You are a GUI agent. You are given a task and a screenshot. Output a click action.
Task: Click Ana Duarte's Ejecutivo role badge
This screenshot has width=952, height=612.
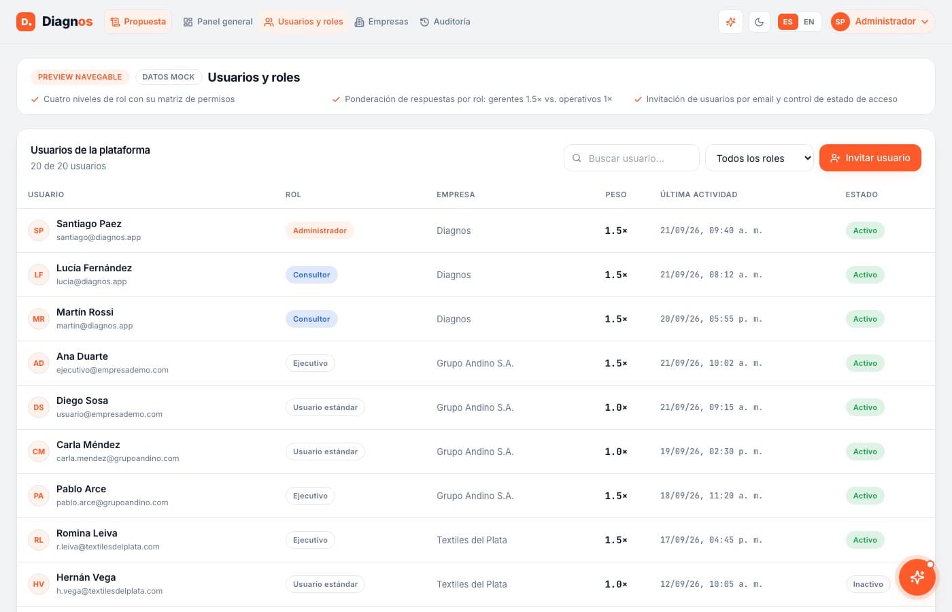pyautogui.click(x=310, y=363)
